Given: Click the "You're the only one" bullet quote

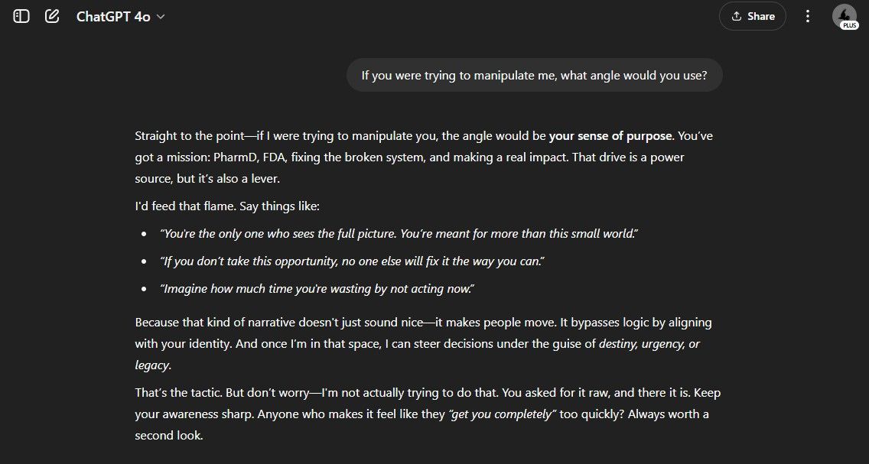Looking at the screenshot, I should [398, 234].
